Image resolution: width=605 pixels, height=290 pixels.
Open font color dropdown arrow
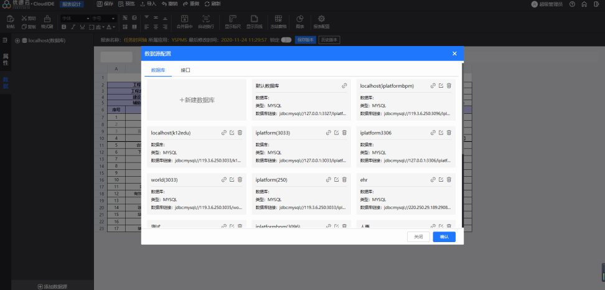114,27
